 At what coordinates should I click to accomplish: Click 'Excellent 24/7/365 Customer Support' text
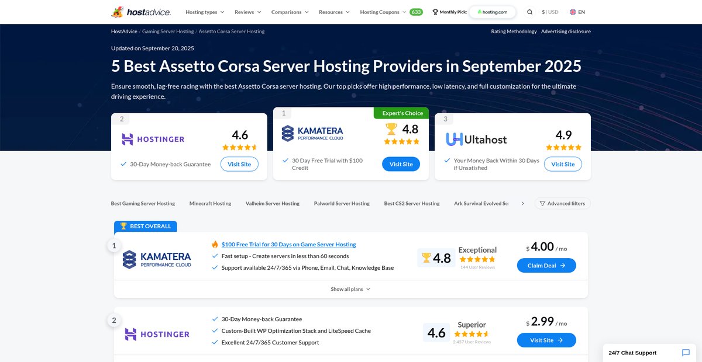(x=270, y=342)
